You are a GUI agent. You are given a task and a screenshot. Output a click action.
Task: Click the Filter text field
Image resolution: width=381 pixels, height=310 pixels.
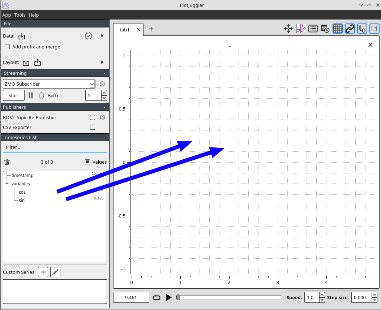click(x=55, y=147)
